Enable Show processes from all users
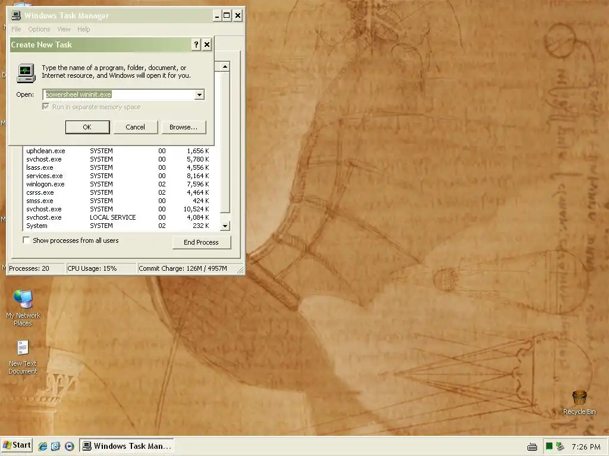 point(26,240)
